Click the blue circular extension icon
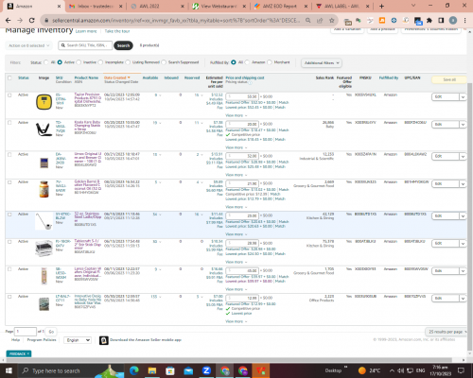 (x=394, y=20)
